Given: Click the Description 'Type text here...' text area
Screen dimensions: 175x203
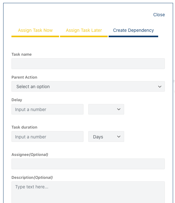Looking at the screenshot, I should click(88, 192).
